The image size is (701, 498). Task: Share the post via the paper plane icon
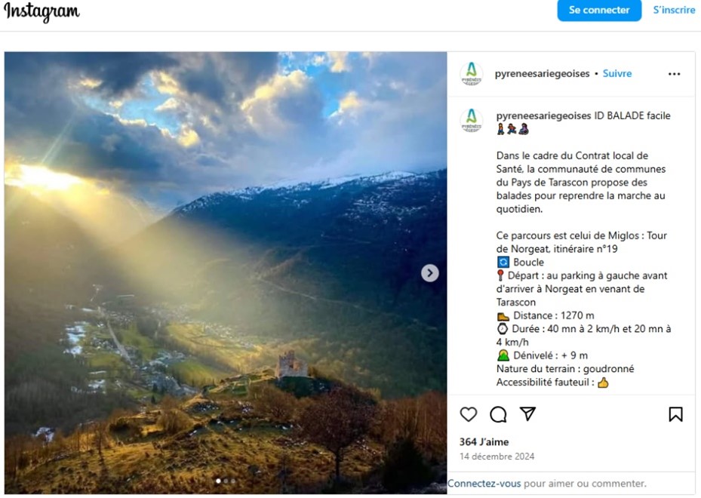527,414
